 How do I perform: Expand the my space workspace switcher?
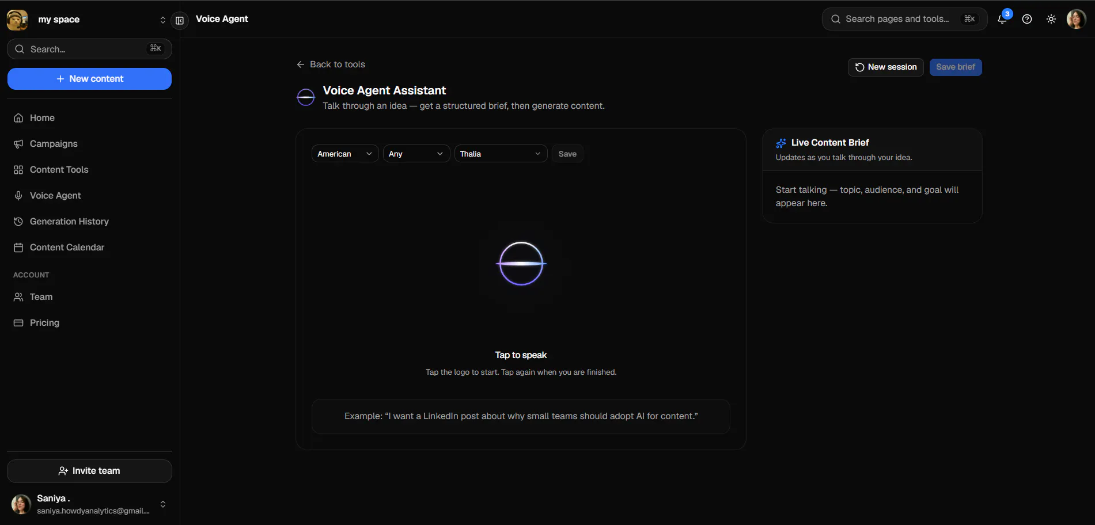[163, 20]
